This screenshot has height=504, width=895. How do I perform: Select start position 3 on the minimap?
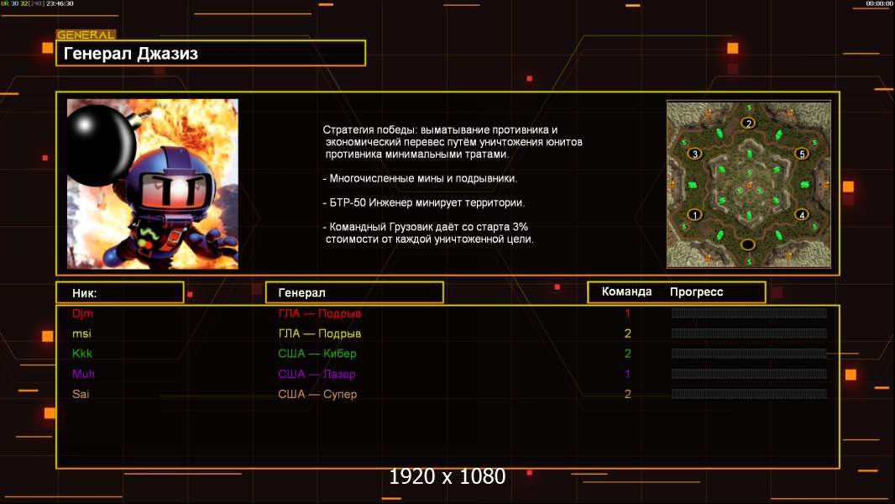click(x=694, y=154)
